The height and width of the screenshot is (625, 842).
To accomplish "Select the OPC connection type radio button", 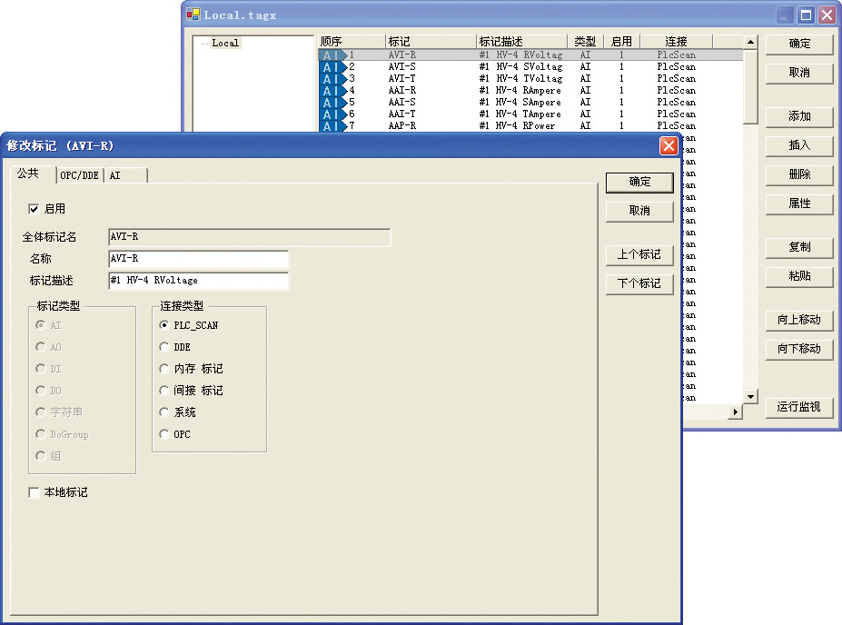I will (164, 434).
